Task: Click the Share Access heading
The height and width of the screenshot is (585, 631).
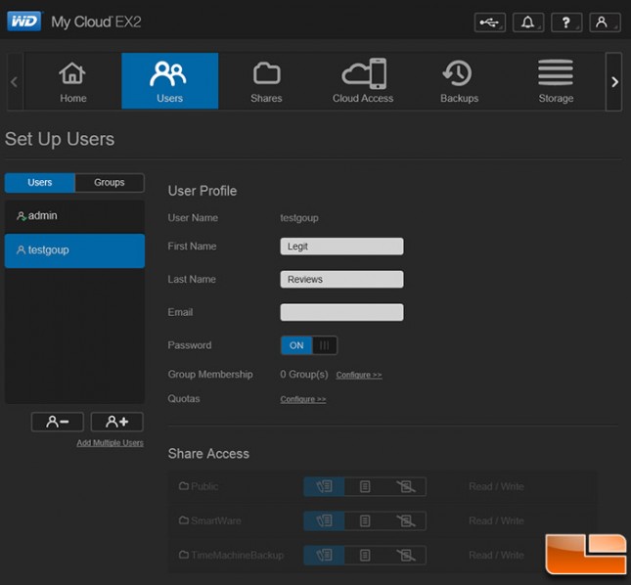Action: 208,454
